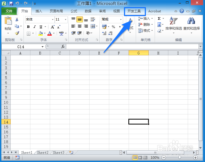This screenshot has width=205, height=162.
Task: Click the Paste clipboard icon
Action: coord(8,21)
